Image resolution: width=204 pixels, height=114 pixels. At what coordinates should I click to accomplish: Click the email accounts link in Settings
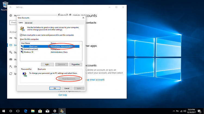pos(95,80)
